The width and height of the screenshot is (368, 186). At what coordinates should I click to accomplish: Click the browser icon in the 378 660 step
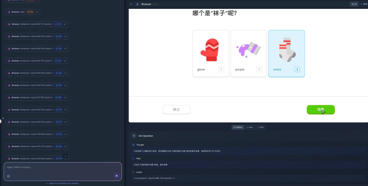point(9,134)
